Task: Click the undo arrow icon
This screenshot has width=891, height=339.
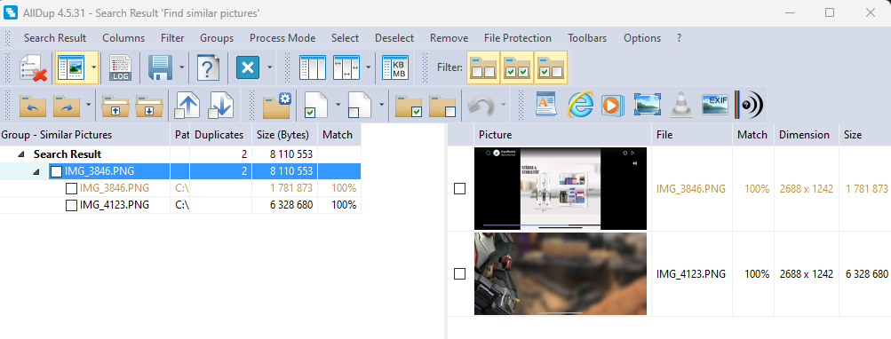Action: point(481,105)
